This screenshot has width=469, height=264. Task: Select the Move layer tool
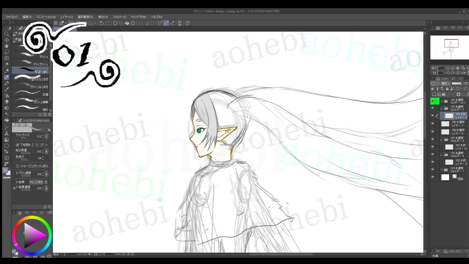tap(6, 40)
